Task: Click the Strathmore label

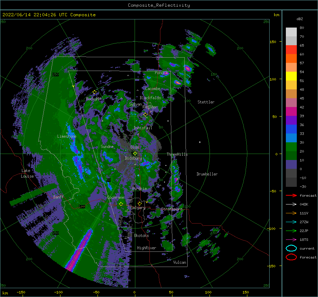Action: (172, 209)
